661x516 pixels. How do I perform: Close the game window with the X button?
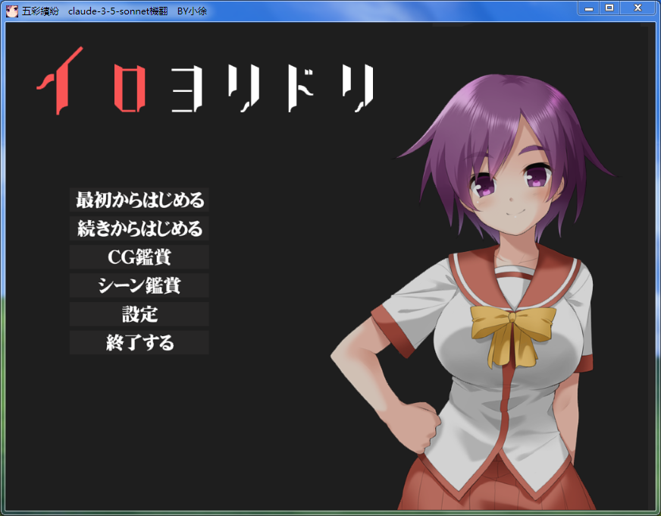tap(638, 8)
